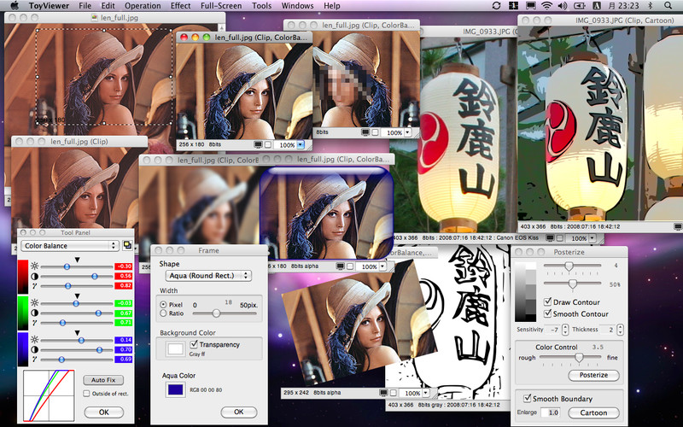Open Spotlight search in the menu bar
The width and height of the screenshot is (683, 427).
pyautogui.click(x=668, y=6)
